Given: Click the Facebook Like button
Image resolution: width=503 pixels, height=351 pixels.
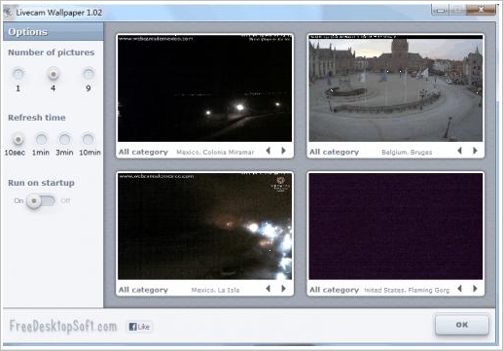Looking at the screenshot, I should point(139,327).
